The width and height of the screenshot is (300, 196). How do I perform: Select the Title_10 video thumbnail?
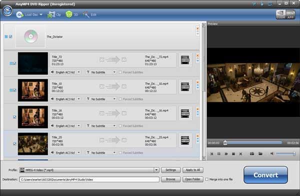point(33,90)
